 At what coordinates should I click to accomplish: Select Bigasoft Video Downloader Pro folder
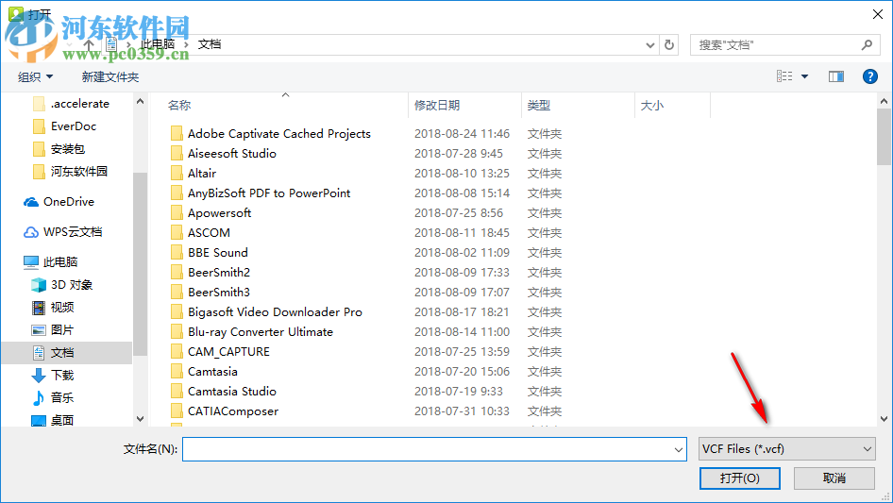[x=275, y=312]
